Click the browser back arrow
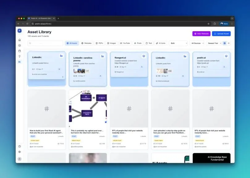The width and height of the screenshot is (250, 178). [x=18, y=24]
